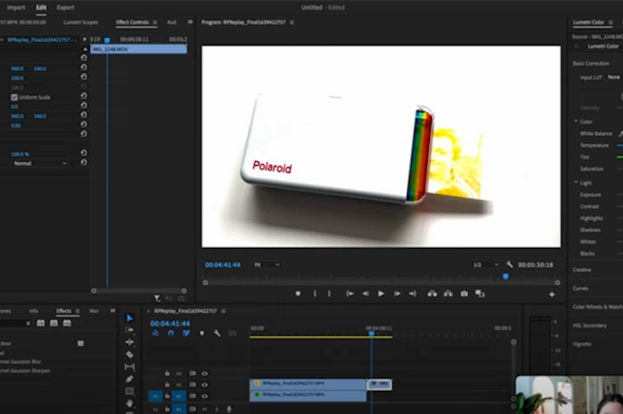Collapse the Color section in Lumetri
This screenshot has height=414, width=623.
click(x=576, y=122)
